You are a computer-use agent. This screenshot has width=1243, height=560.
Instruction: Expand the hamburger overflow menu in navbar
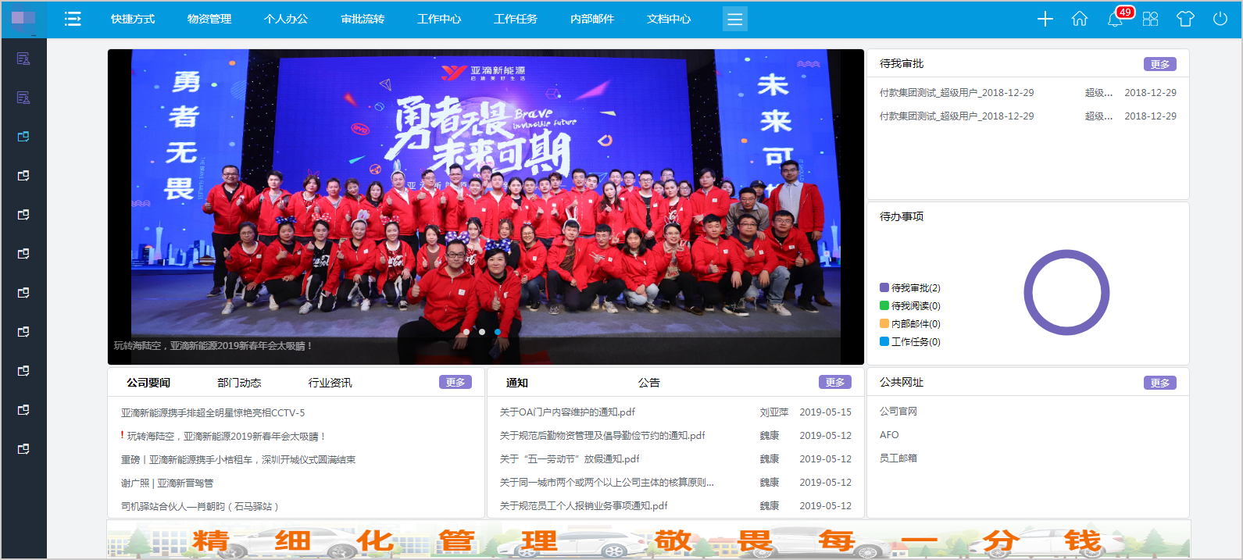tap(734, 19)
